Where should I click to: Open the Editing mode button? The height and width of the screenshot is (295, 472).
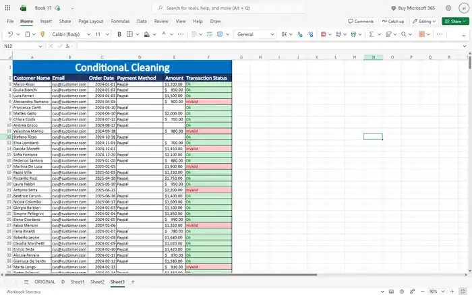[424, 22]
